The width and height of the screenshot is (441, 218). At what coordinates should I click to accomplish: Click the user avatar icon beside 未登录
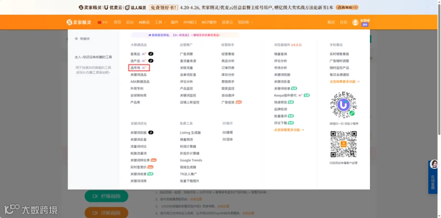pos(355,22)
